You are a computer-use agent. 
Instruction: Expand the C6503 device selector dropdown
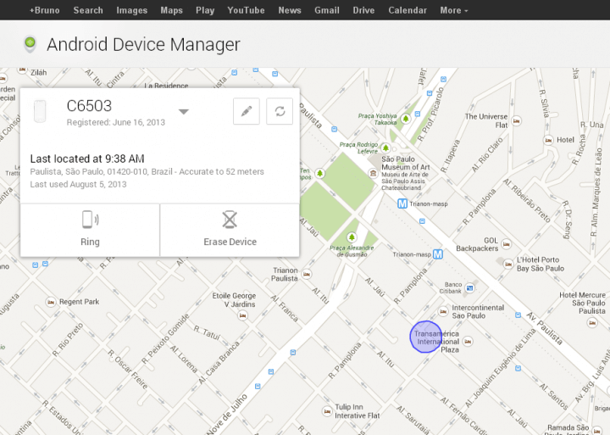click(x=184, y=112)
